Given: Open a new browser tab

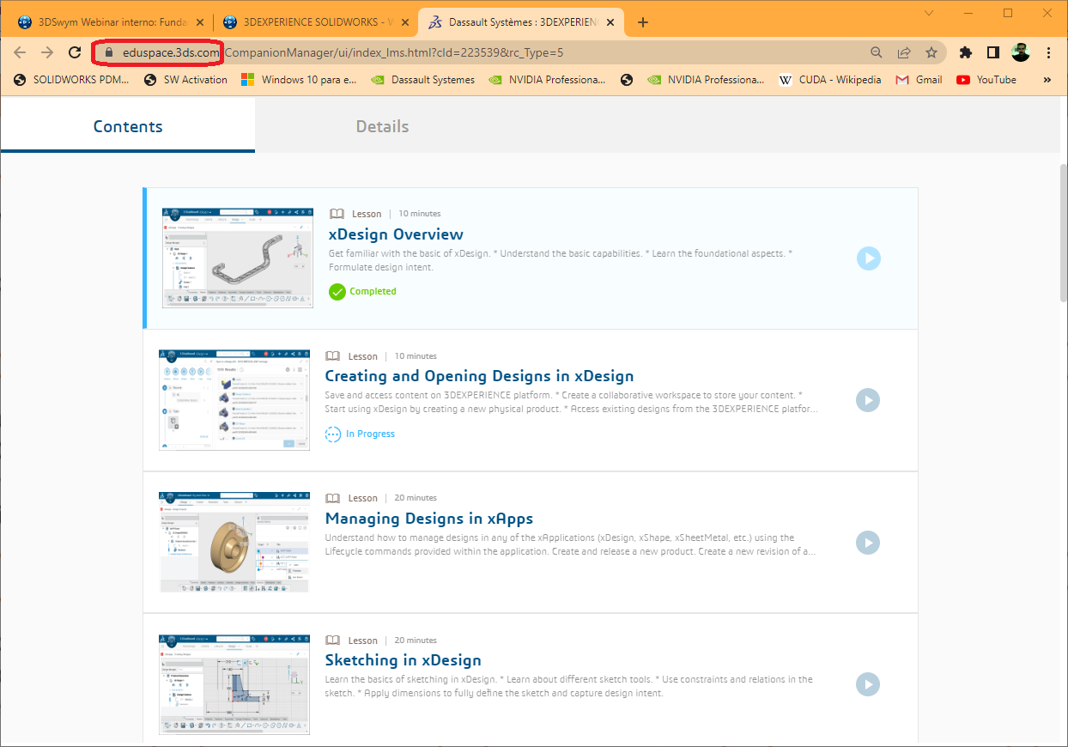Looking at the screenshot, I should tap(643, 22).
